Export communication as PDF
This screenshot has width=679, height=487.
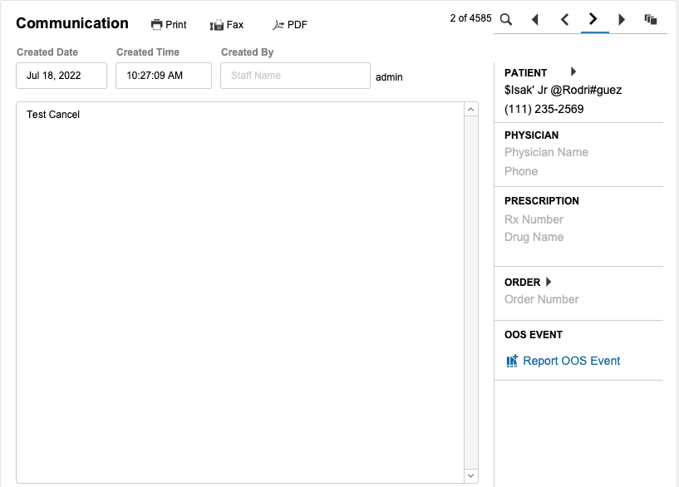pos(290,25)
